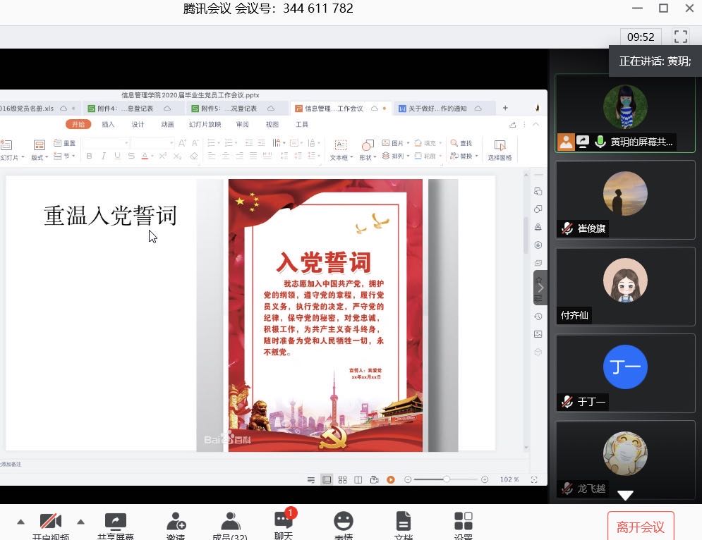Turn on the video camera
This screenshot has height=540, width=702.
[x=50, y=523]
